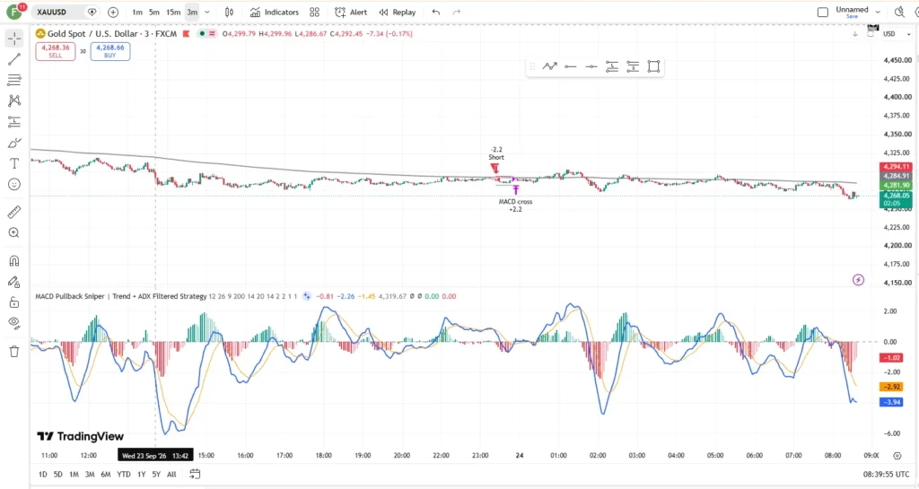Select the 5Y date range

[x=156, y=475]
